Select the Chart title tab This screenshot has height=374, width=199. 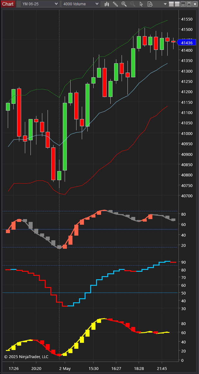[8, 4]
